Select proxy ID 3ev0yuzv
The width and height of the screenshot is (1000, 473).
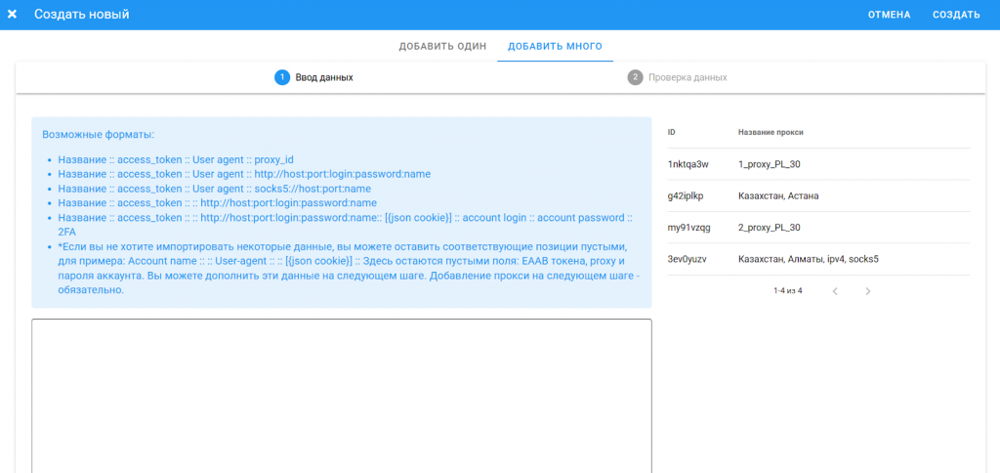(687, 259)
